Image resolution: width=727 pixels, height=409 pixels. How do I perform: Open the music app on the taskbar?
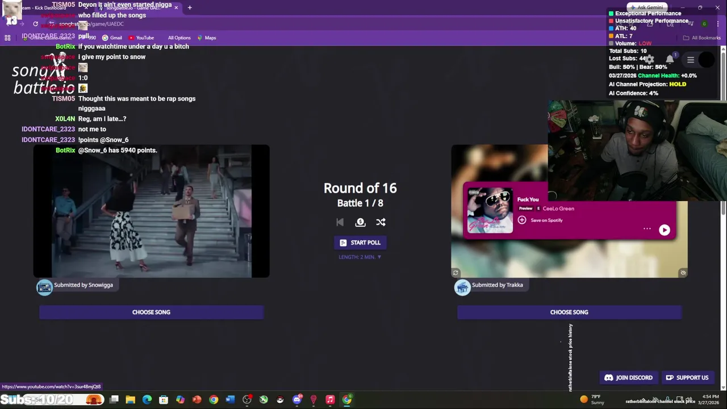[330, 400]
